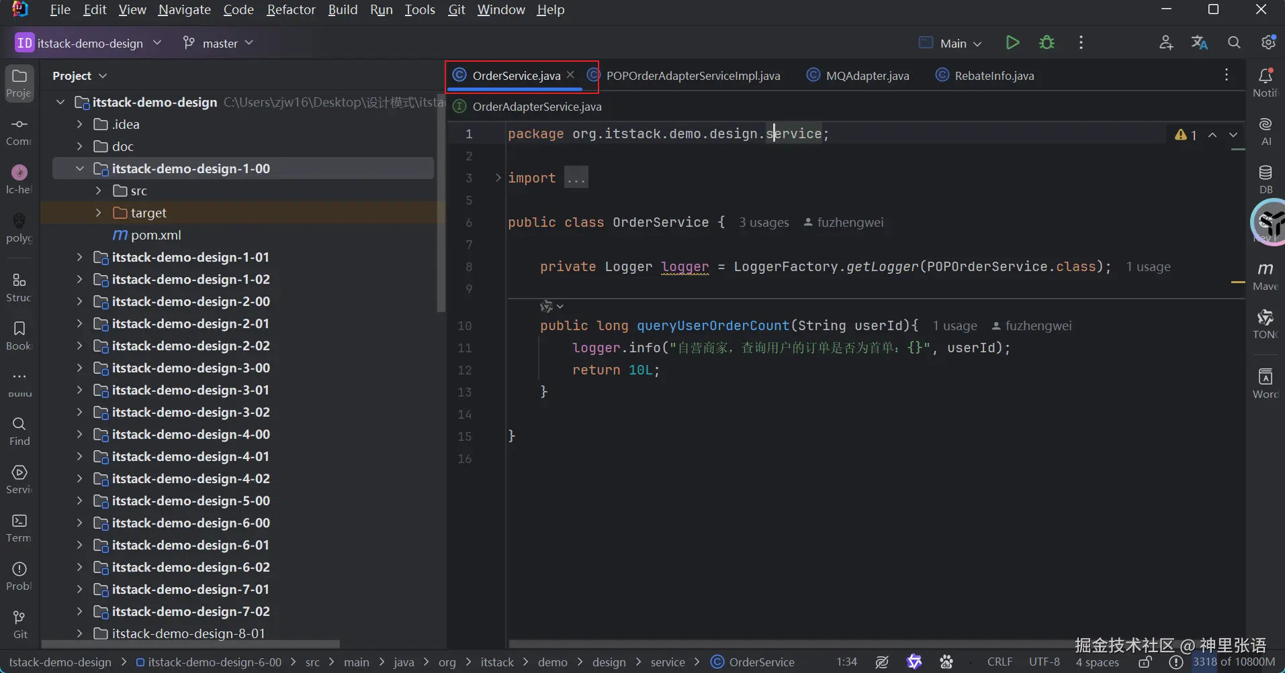Run the Main configuration
Image resolution: width=1285 pixels, height=673 pixels.
point(1012,43)
